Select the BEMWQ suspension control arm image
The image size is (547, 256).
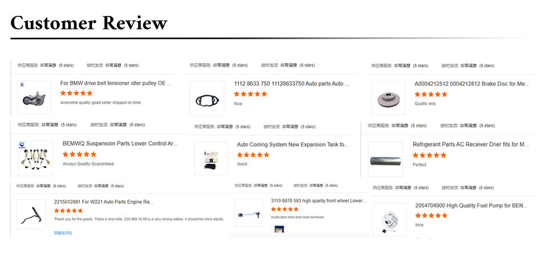pos(35,158)
